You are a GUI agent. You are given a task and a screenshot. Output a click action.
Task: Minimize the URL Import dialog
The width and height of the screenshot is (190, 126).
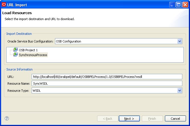(172, 5)
